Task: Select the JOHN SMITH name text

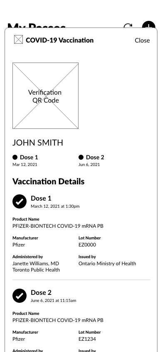Action: 38,143
